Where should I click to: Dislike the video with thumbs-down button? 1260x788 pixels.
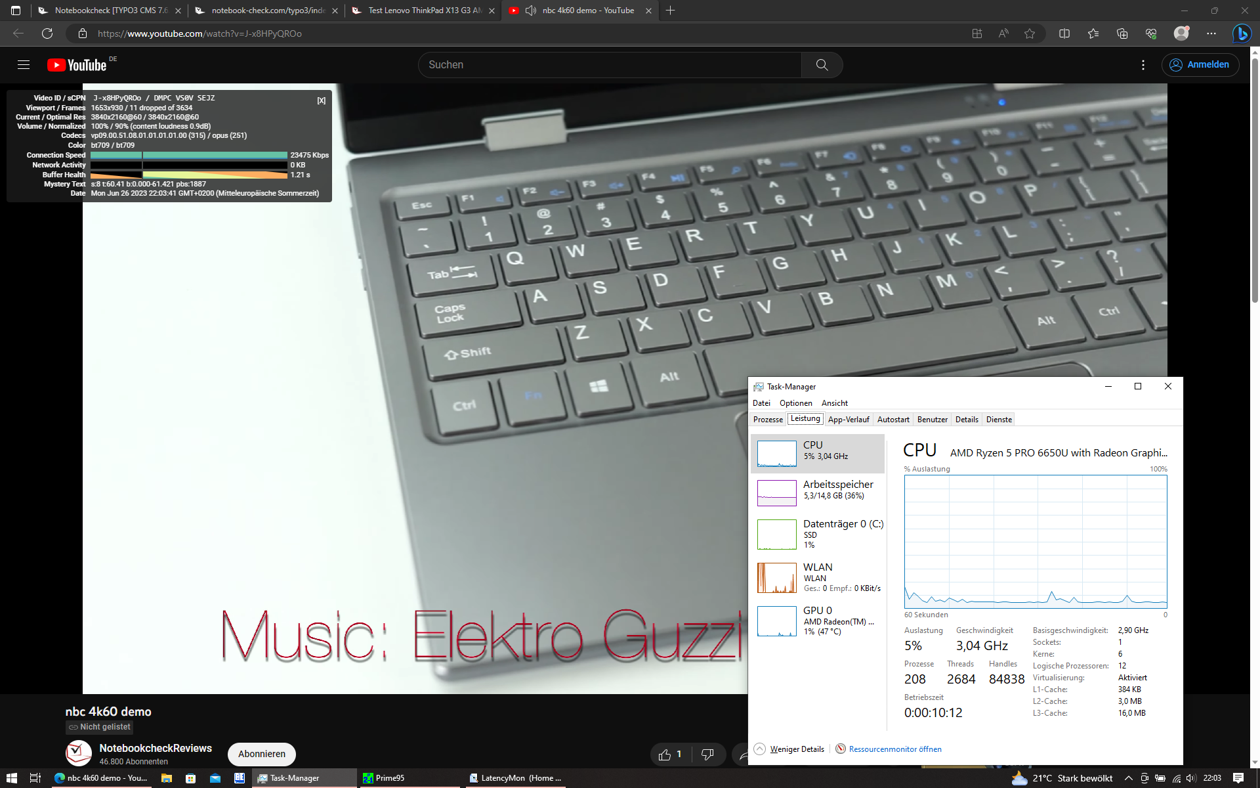[707, 755]
